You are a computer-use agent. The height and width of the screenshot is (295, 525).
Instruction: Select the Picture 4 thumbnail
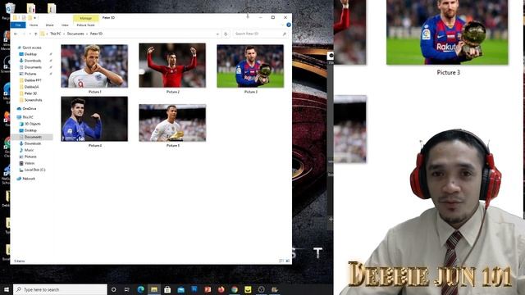tap(94, 119)
